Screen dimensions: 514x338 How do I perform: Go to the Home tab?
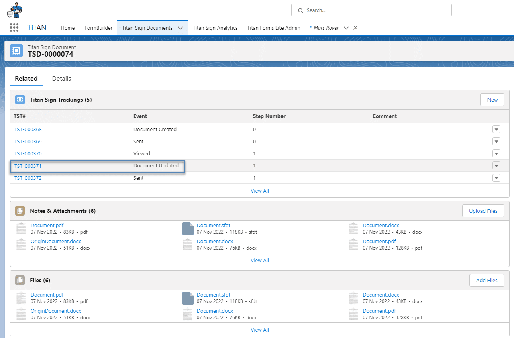point(68,28)
